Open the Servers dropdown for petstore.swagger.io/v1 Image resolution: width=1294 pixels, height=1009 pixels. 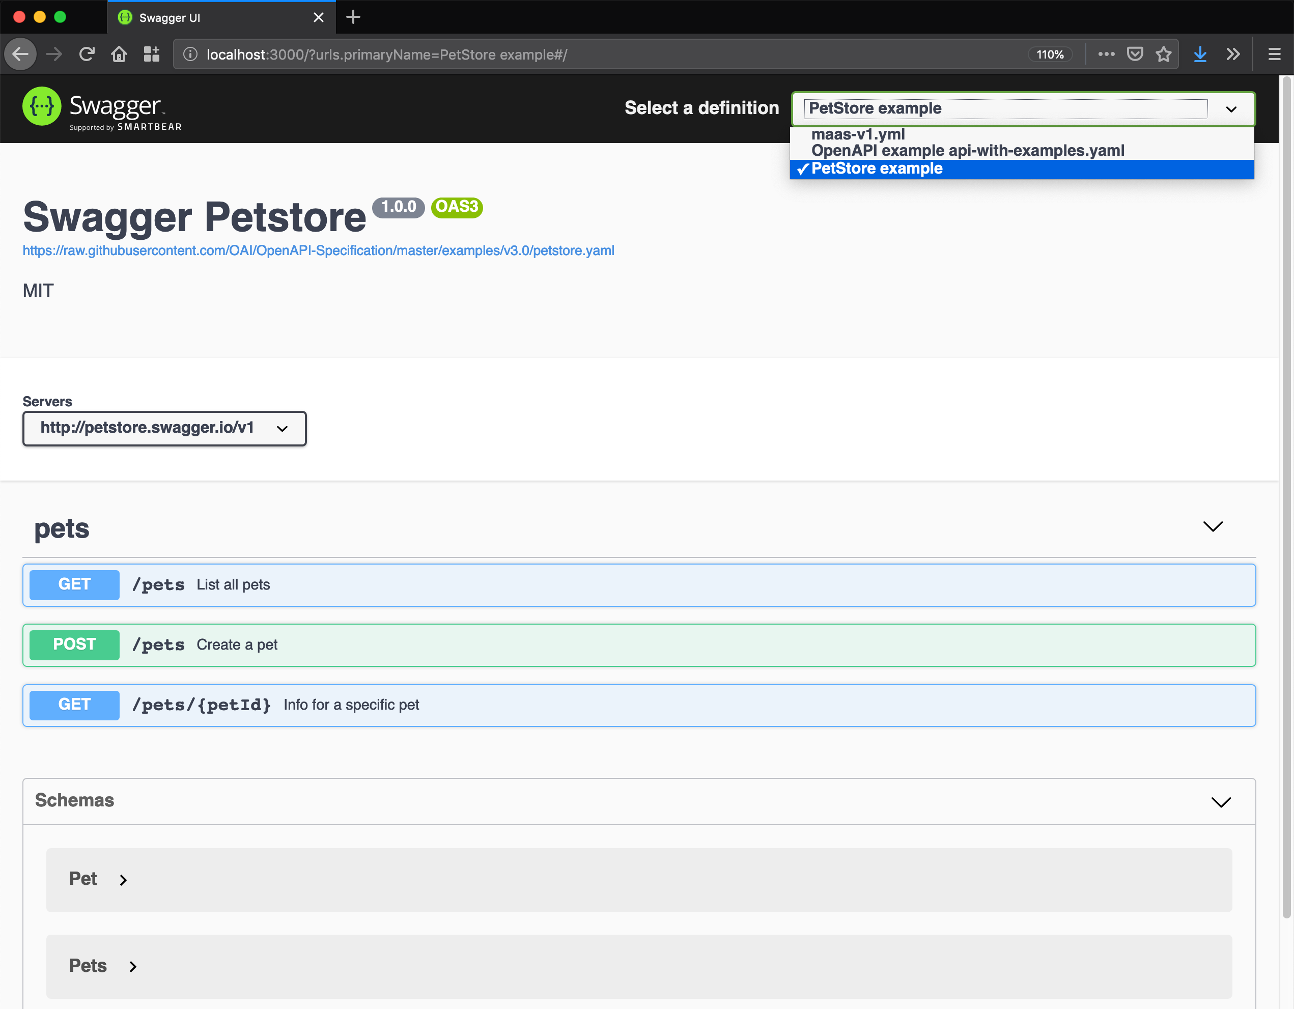tap(165, 428)
